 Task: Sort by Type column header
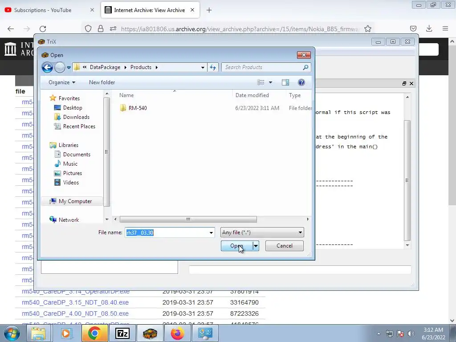tap(295, 95)
